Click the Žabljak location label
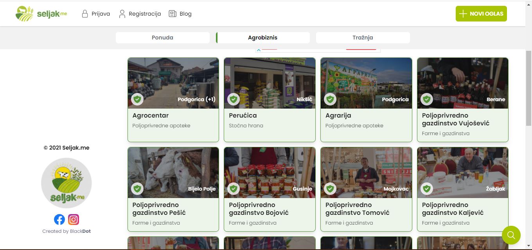Screen dimensions: 532x250 [496, 189]
